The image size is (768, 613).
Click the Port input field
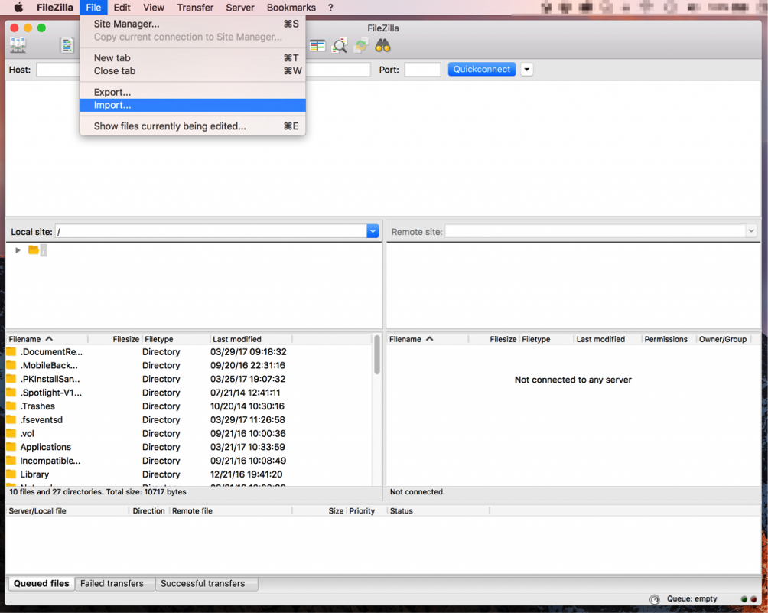tap(423, 70)
